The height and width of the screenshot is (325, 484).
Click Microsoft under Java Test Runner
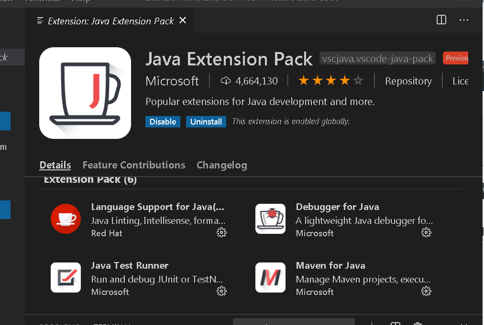[x=110, y=292]
